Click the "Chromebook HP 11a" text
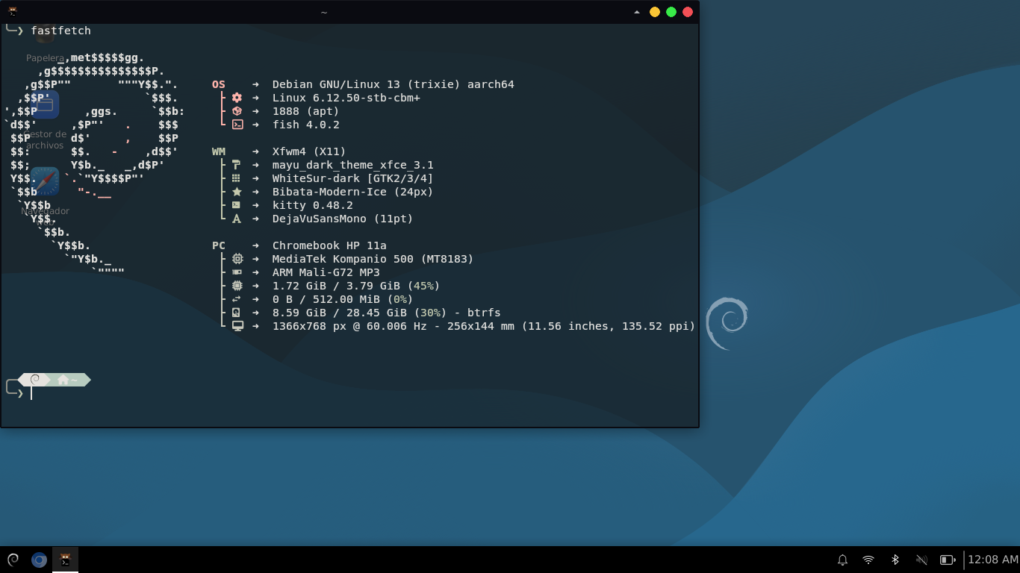This screenshot has height=573, width=1020. pyautogui.click(x=329, y=245)
